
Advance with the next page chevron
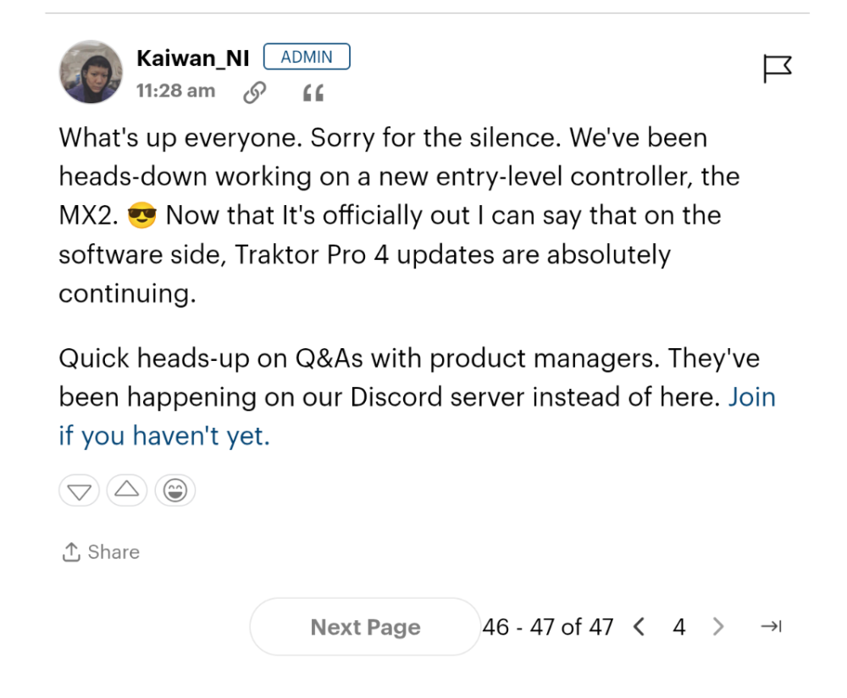coord(718,627)
